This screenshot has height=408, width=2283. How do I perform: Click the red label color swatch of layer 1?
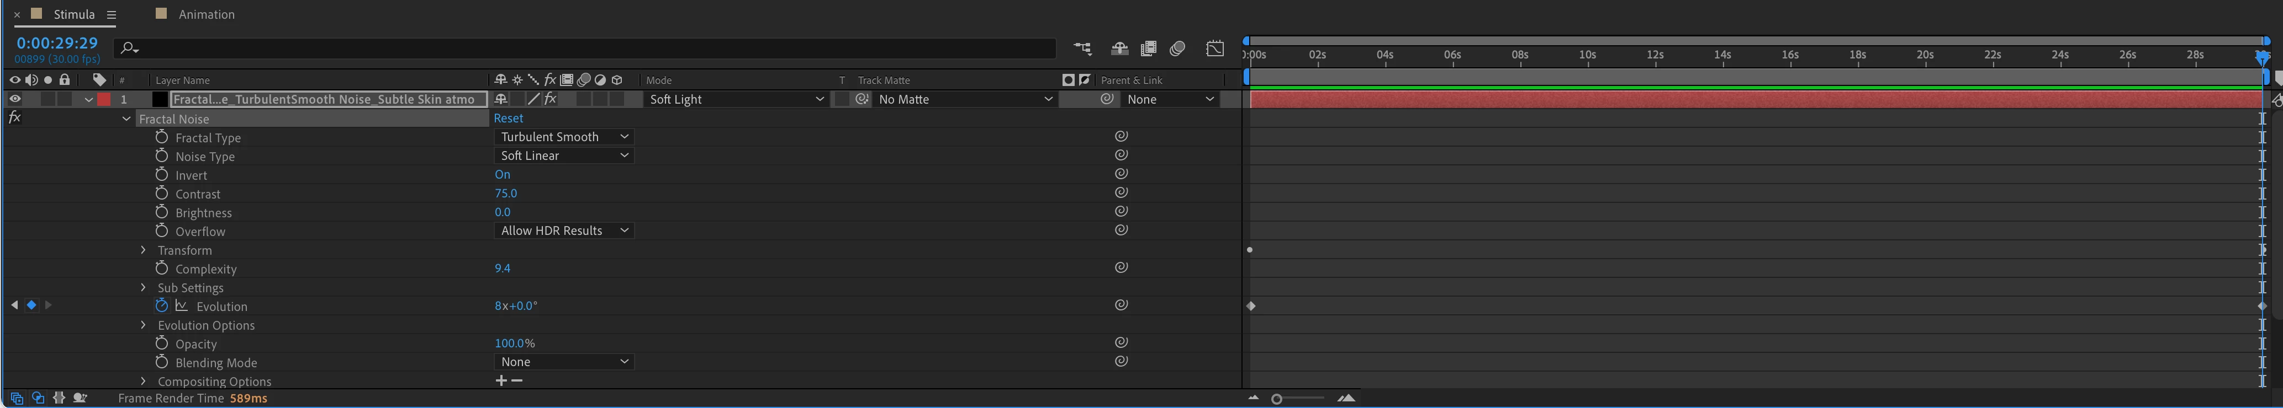pyautogui.click(x=104, y=99)
